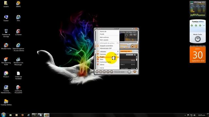Select 'Control por teclas' entry

pyautogui.click(x=108, y=62)
